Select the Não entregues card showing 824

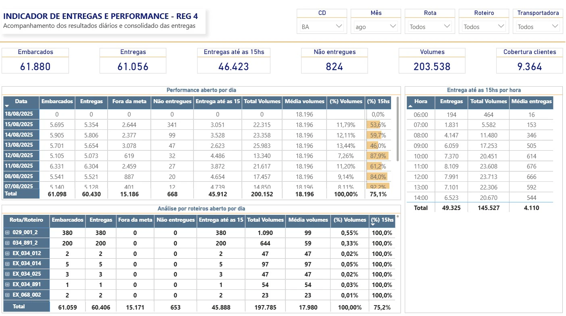(x=335, y=60)
